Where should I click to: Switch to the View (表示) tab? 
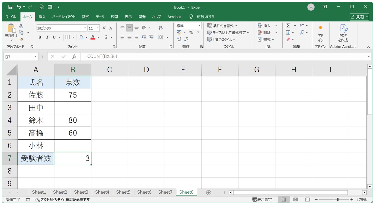[x=128, y=17]
